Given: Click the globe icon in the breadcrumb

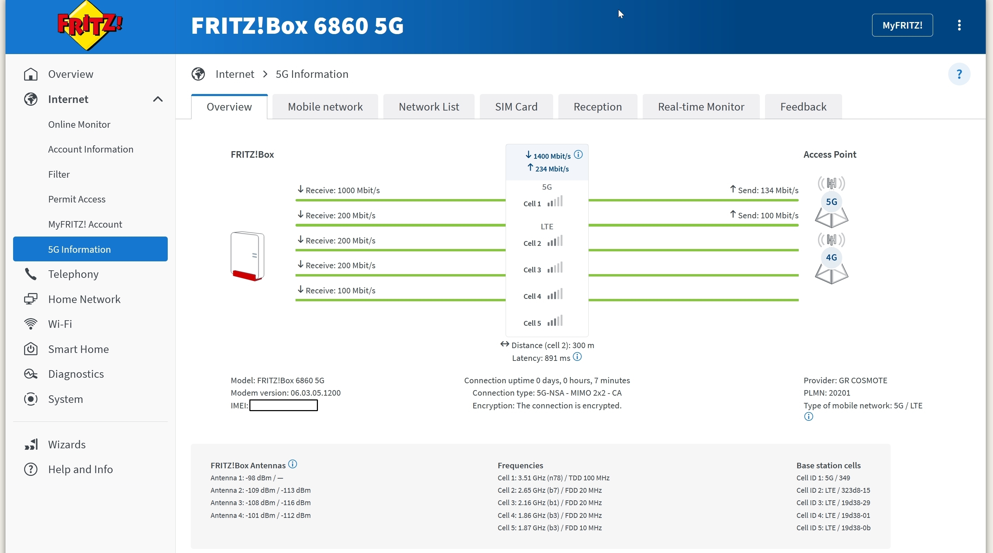Looking at the screenshot, I should pyautogui.click(x=198, y=74).
